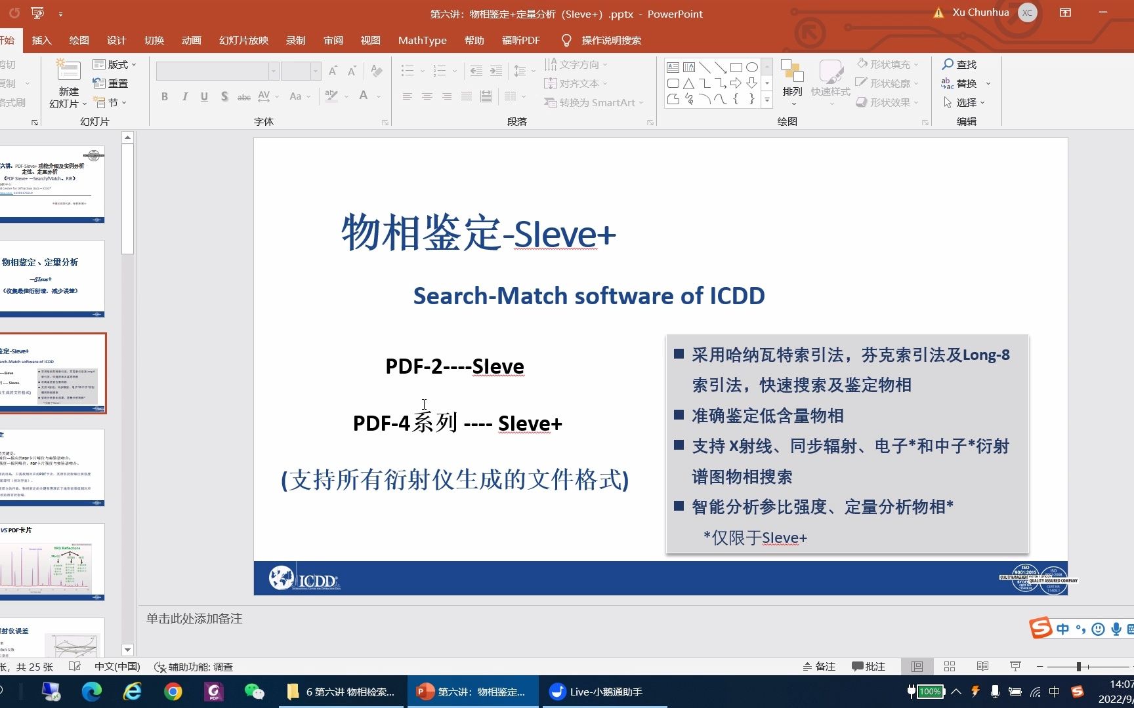This screenshot has height=708, width=1134.
Task: Open Microsoft Edge from taskbar
Action: tap(92, 692)
